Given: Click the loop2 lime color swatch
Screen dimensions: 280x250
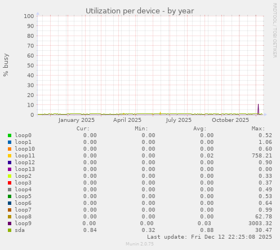Looking at the screenshot, I should pyautogui.click(x=10, y=176).
